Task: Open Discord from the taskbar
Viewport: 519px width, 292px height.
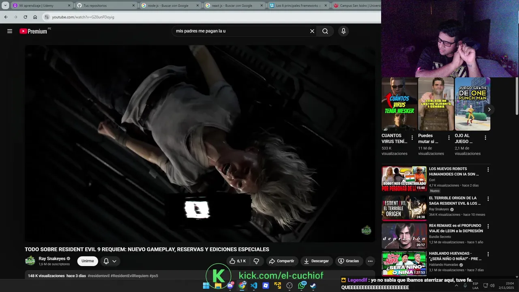Action: (x=230, y=286)
